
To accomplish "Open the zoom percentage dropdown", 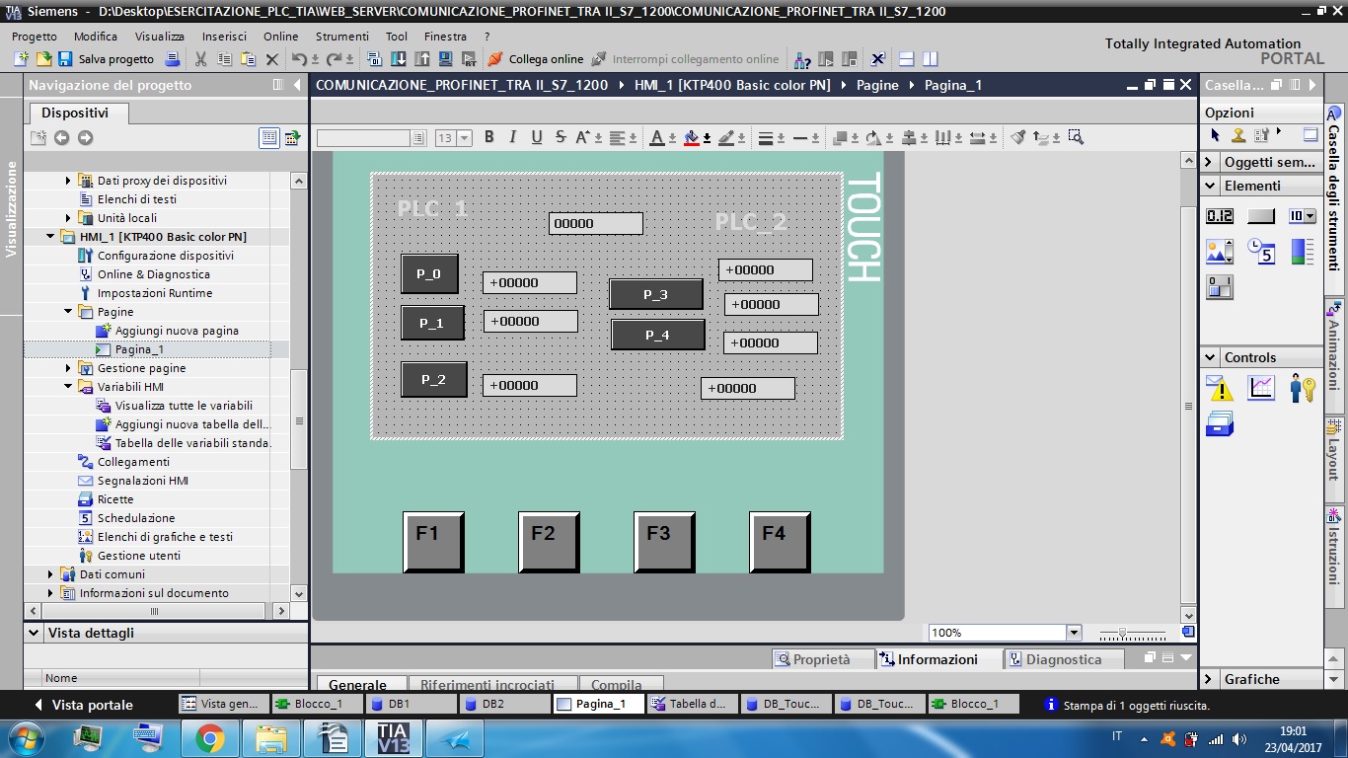I will 1074,633.
